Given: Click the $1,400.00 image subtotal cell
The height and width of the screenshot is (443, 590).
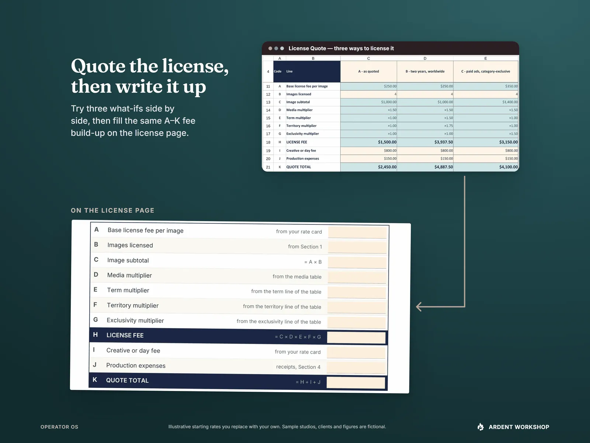Looking at the screenshot, I should pyautogui.click(x=486, y=102).
